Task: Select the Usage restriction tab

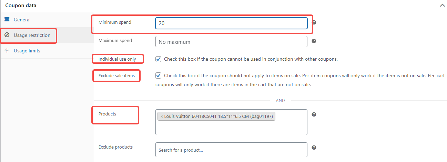Action: (x=32, y=35)
